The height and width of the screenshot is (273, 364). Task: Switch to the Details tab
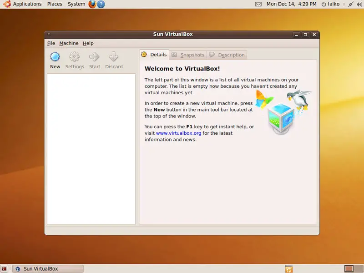click(154, 55)
